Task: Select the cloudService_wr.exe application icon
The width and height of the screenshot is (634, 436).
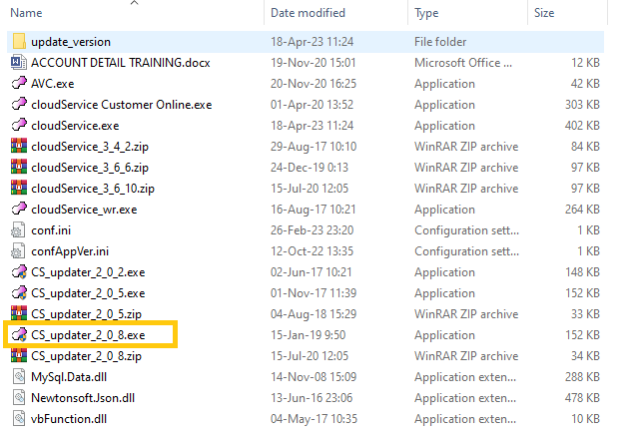Action: [x=18, y=210]
